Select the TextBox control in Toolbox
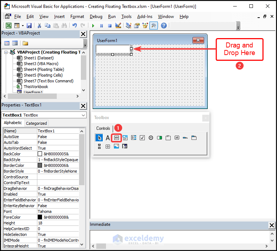This screenshot has height=251, width=277. pos(116,138)
